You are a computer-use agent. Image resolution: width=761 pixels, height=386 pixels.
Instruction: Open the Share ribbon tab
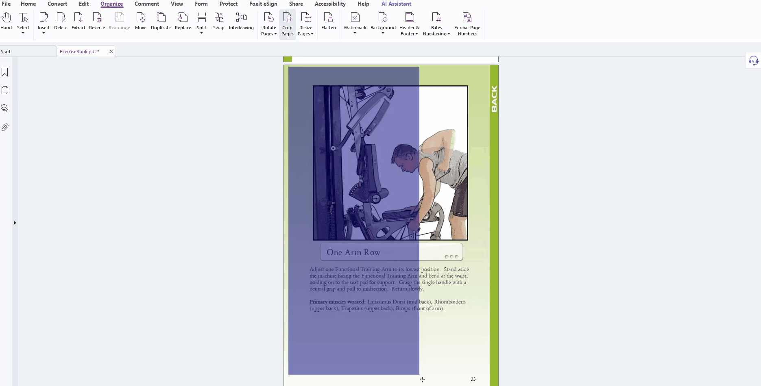pyautogui.click(x=296, y=4)
